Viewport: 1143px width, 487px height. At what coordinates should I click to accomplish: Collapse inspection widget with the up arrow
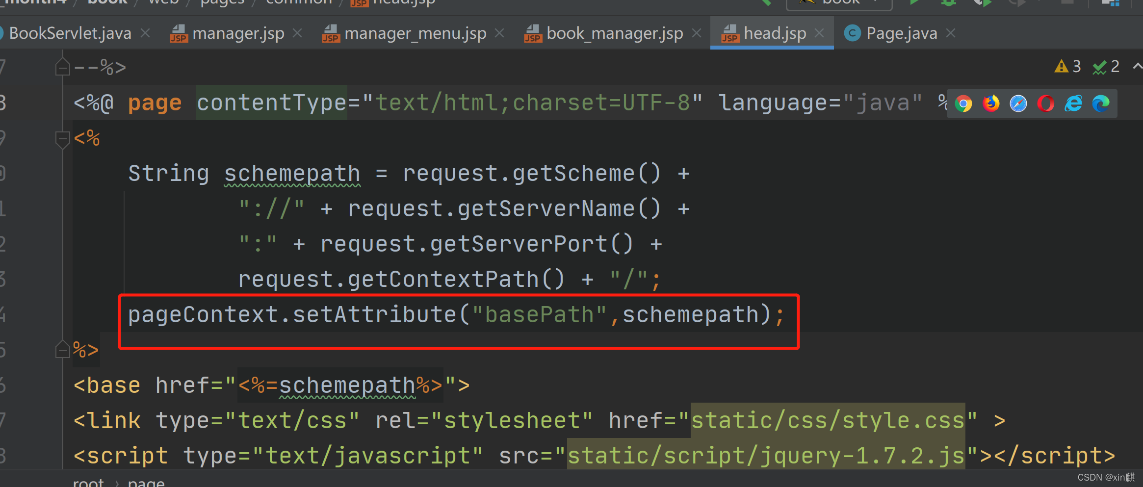(x=1137, y=66)
